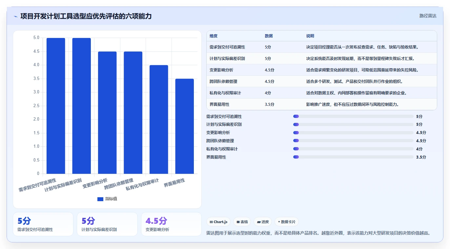Click the 跨团队依赖管理 bar in chart
The width and height of the screenshot is (450, 249).
click(133, 113)
